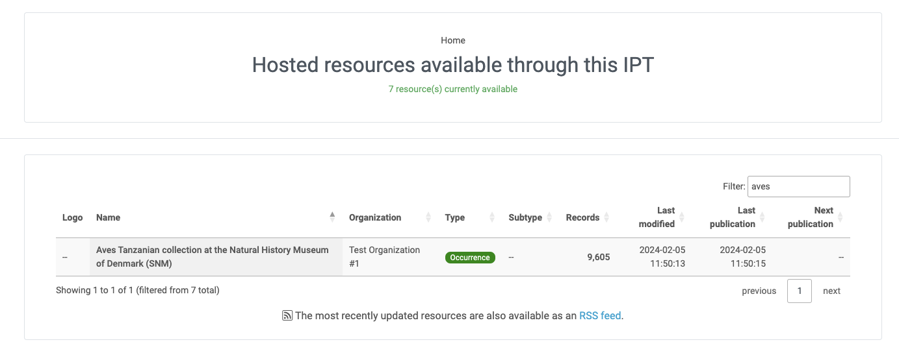
Task: Click the Logo column header
Action: 72,217
